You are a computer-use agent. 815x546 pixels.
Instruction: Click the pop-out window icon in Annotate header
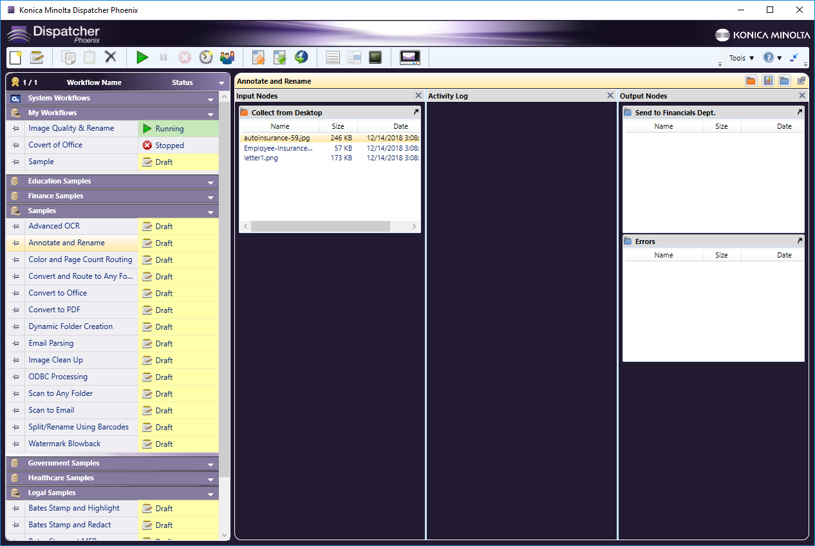[x=801, y=80]
